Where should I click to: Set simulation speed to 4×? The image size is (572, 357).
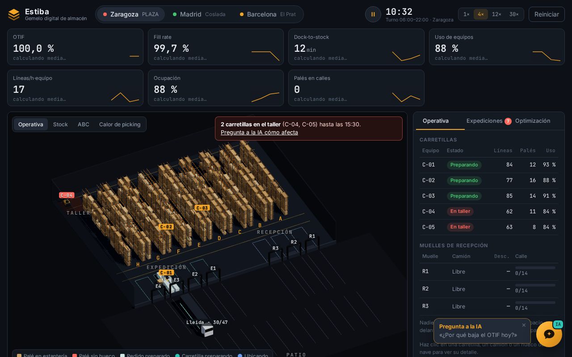tap(481, 14)
